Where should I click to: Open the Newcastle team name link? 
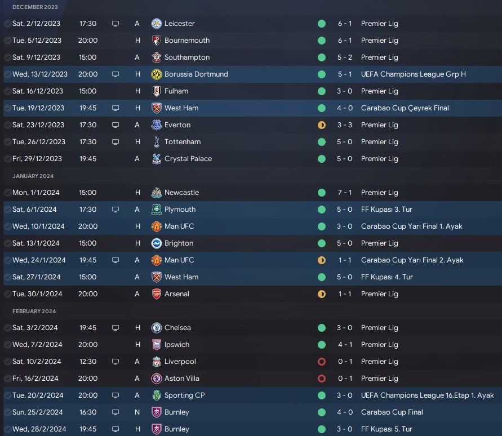181,193
